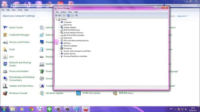Image resolution: width=200 pixels, height=112 pixels.
Task: Open Google Chrome from the taskbar
Action: pos(31,109)
